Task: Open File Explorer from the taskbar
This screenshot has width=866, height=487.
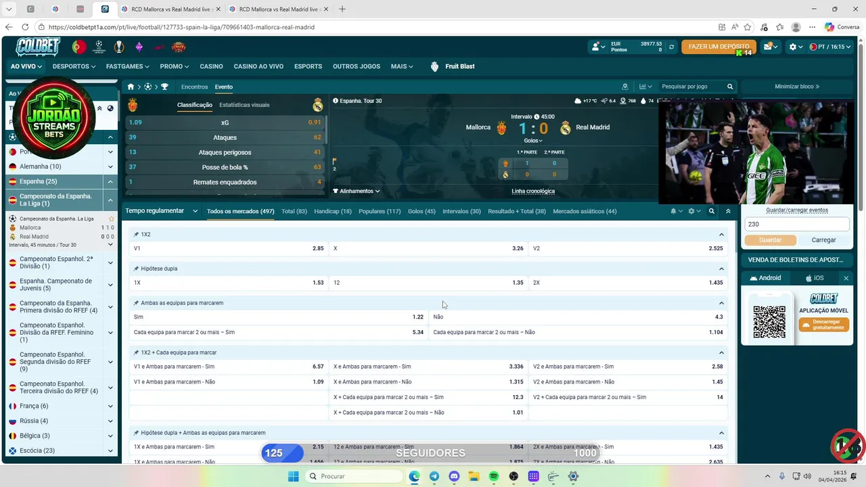Action: click(474, 476)
